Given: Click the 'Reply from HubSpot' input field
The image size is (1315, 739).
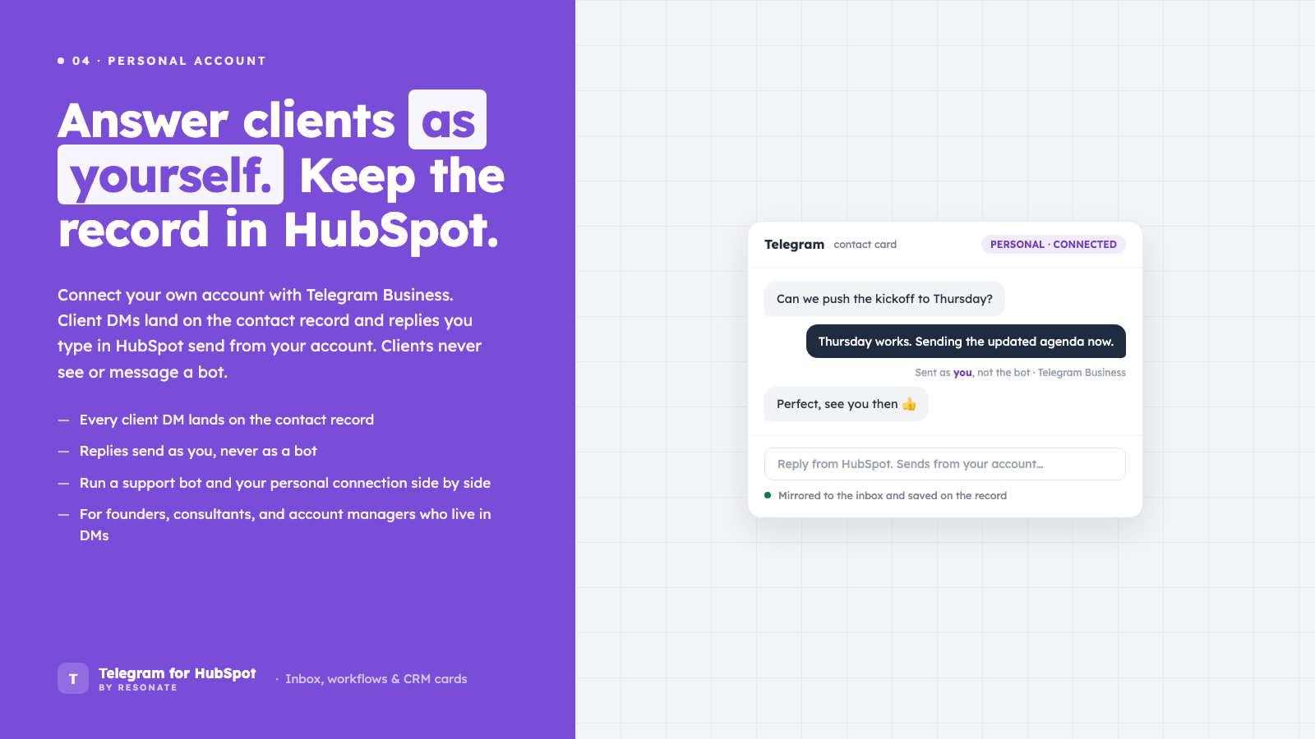Looking at the screenshot, I should (945, 464).
